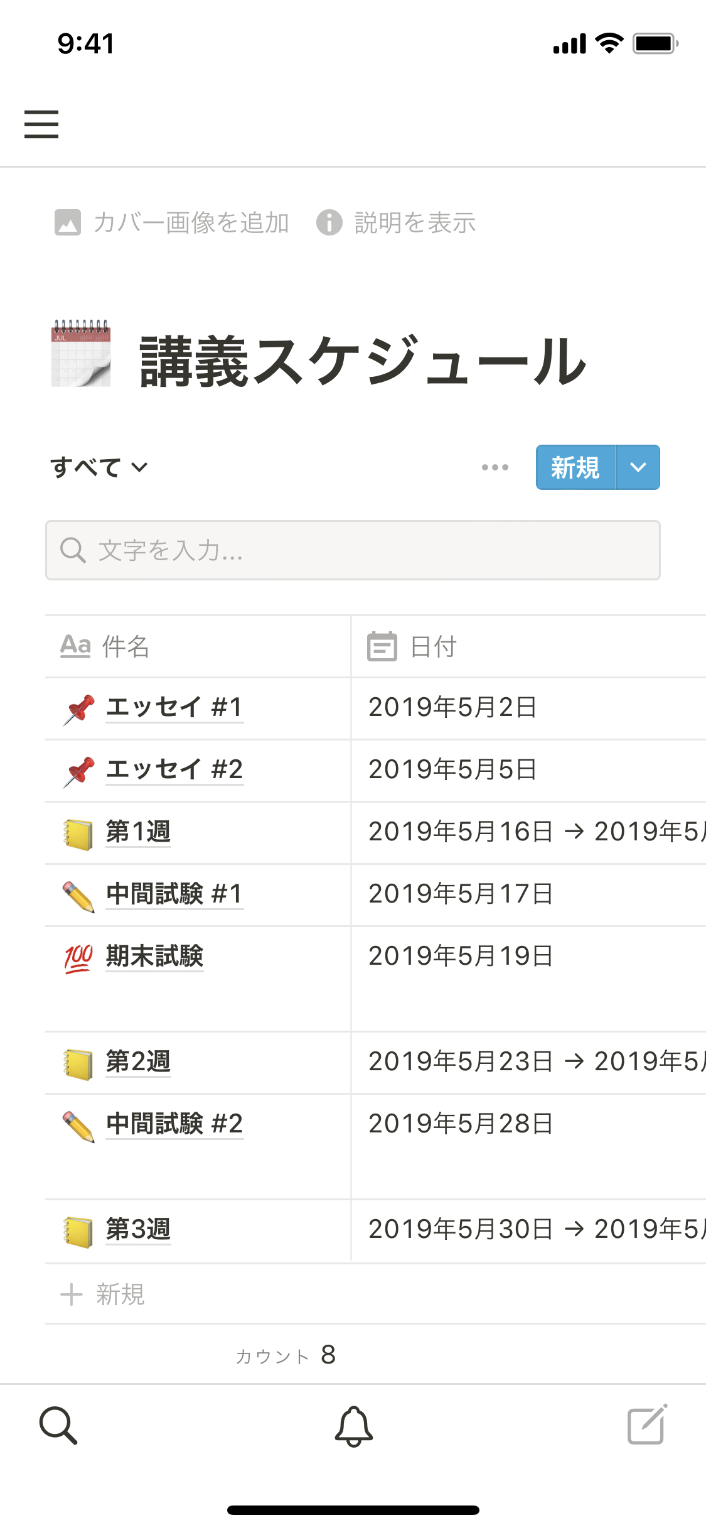Screen dimensions: 706x1530
Task: Click 説明を表示 to show description
Action: (396, 223)
